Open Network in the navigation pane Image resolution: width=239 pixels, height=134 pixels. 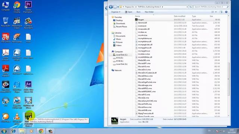click(118, 70)
